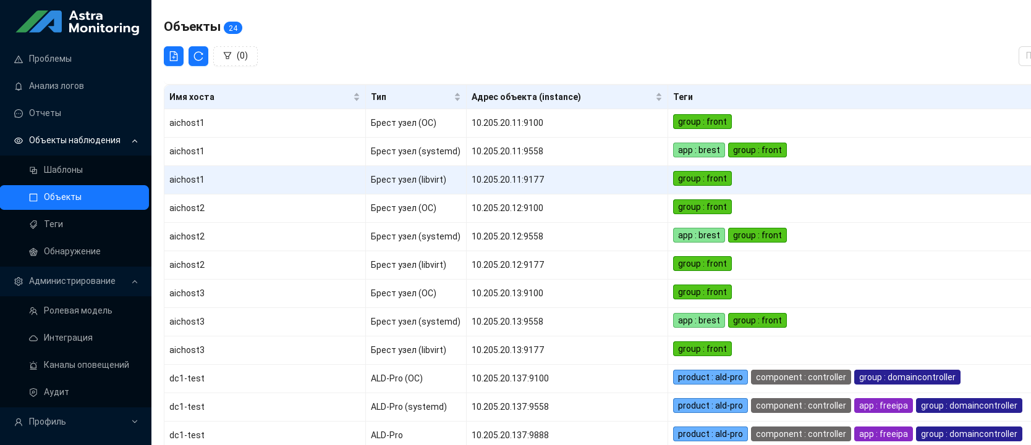Image resolution: width=1031 pixels, height=445 pixels.
Task: Open Каналы оповещений settings
Action: [x=86, y=365]
